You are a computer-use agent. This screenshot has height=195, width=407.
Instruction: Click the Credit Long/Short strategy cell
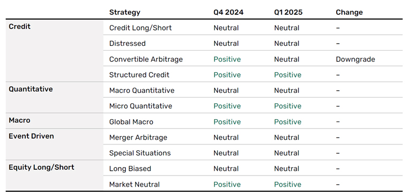(x=141, y=28)
